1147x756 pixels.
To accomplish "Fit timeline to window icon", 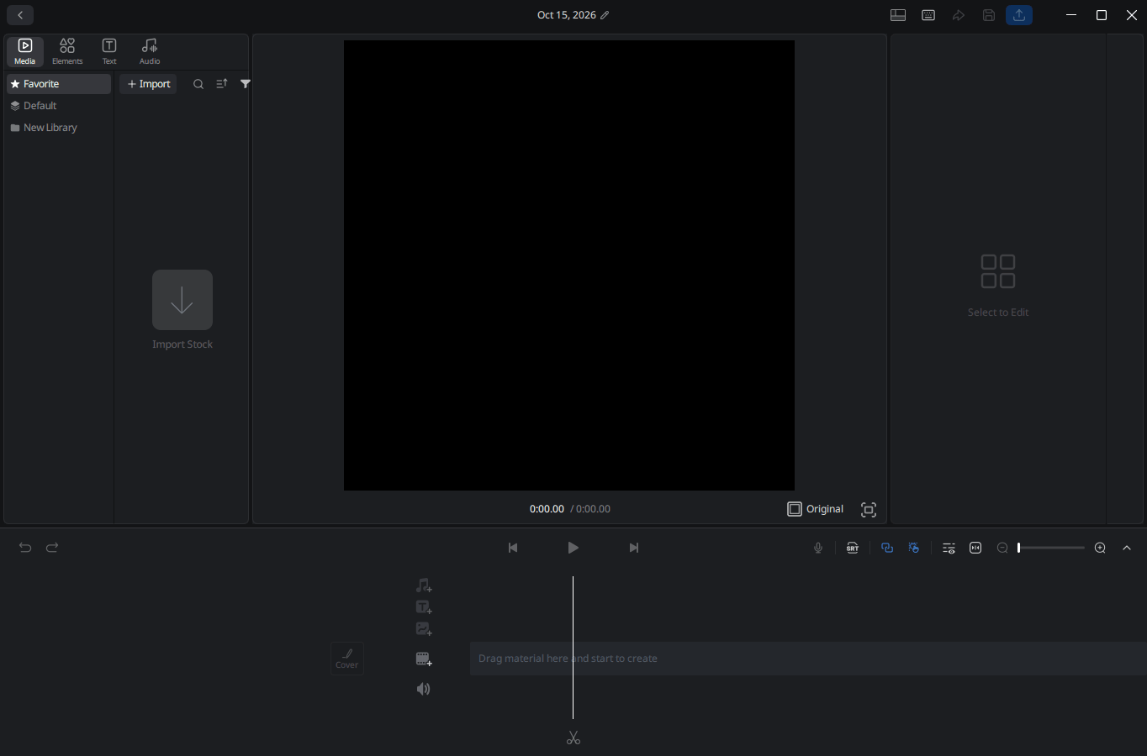I will pos(975,548).
